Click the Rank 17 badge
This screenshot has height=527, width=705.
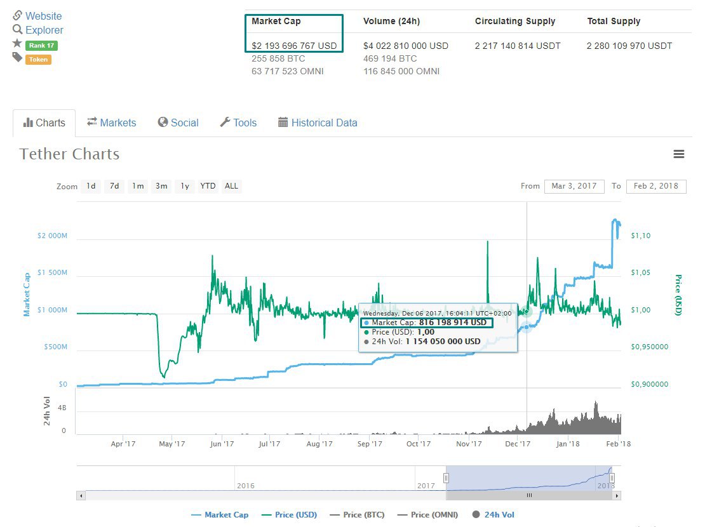pyautogui.click(x=41, y=46)
